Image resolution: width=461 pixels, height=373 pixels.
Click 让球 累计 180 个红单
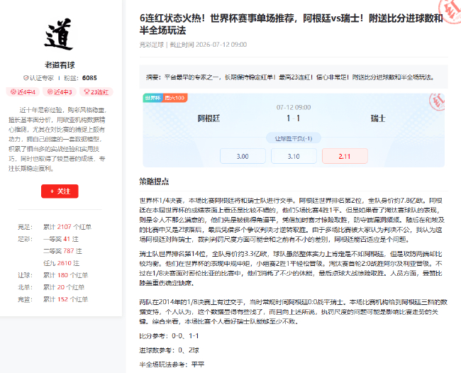coord(53,275)
